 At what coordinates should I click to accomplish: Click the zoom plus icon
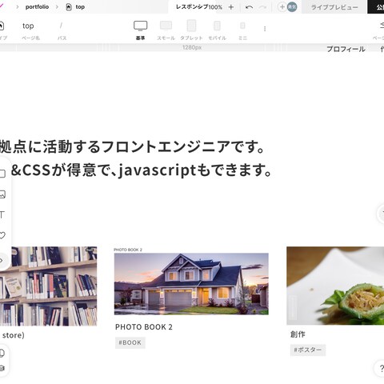[x=231, y=7]
